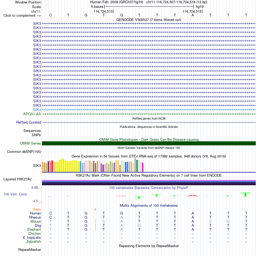
Task: Click the 'OMIM Genes' track label
Action: pyautogui.click(x=30, y=143)
